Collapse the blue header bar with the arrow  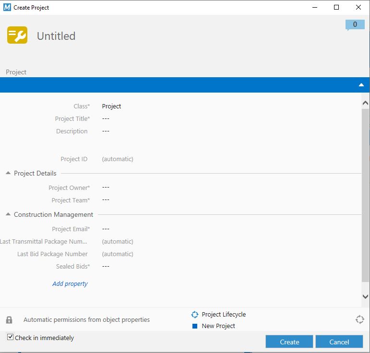(361, 85)
